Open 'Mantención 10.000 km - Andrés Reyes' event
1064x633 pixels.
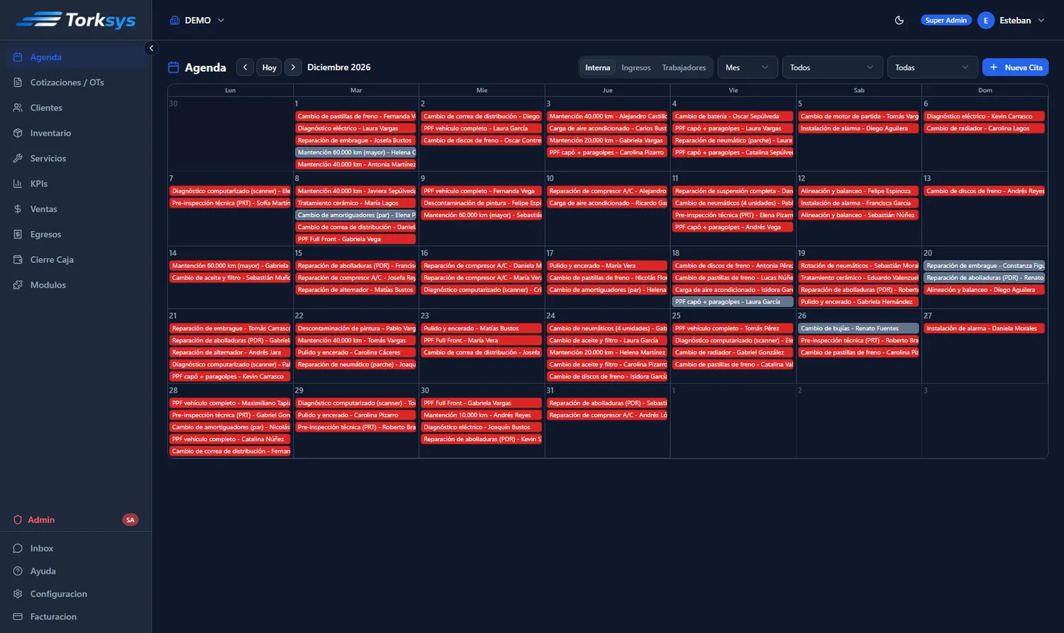482,415
